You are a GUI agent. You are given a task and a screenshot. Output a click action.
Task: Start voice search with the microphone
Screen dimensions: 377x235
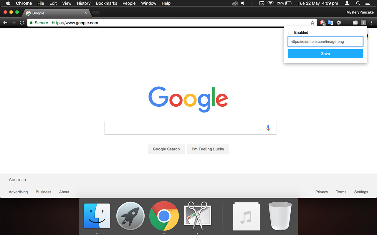(x=268, y=128)
